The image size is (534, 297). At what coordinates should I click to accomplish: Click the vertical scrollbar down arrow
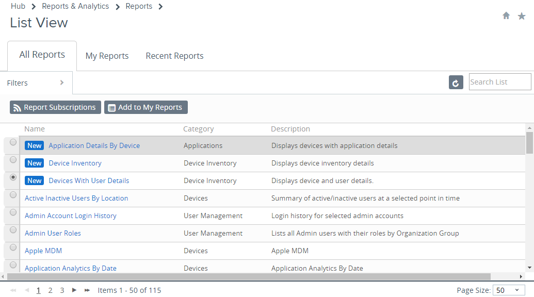529,268
